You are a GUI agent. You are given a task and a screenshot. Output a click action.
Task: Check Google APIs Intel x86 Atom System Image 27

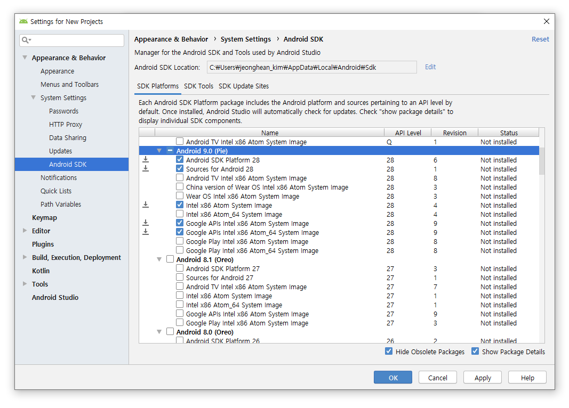180,313
